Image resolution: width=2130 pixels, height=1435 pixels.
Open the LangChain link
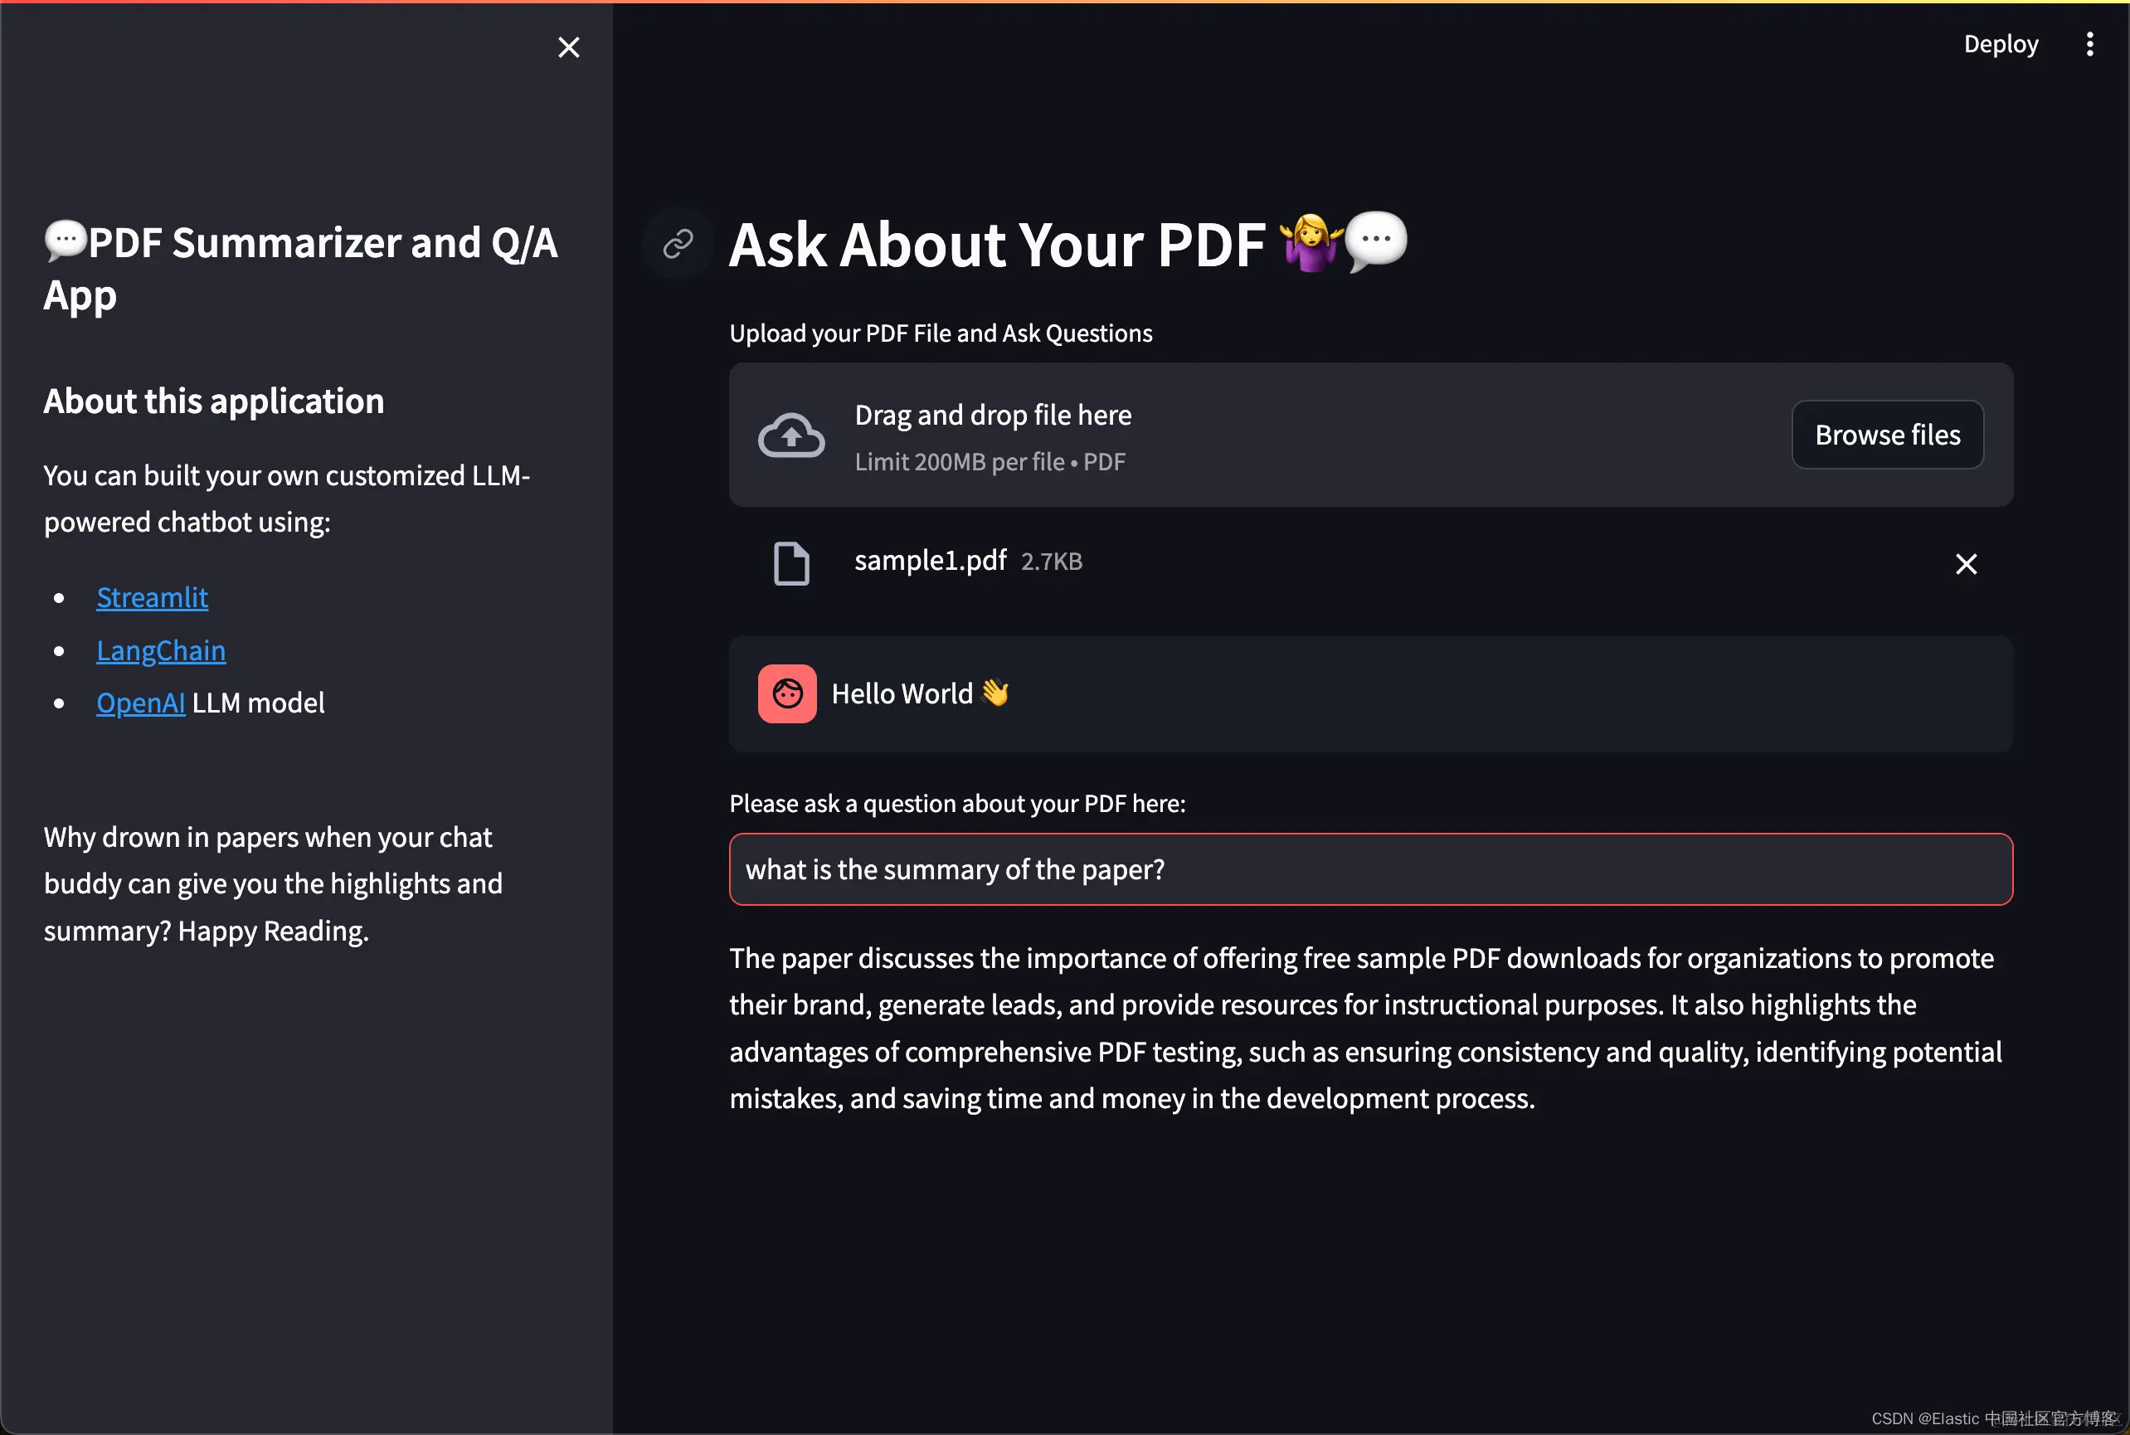(161, 650)
